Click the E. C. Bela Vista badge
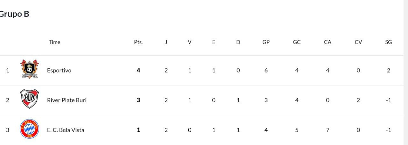The height and width of the screenshot is (145, 408). [x=29, y=129]
